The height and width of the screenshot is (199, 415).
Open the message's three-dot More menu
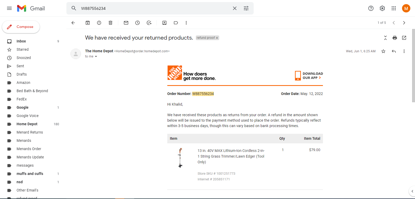click(x=404, y=51)
